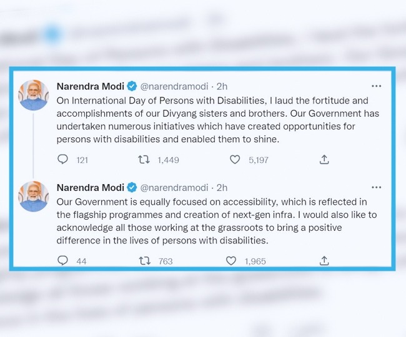Screen dimensions: 406x337
Task: Click the 2h timestamp on second tweet
Action: pos(222,187)
